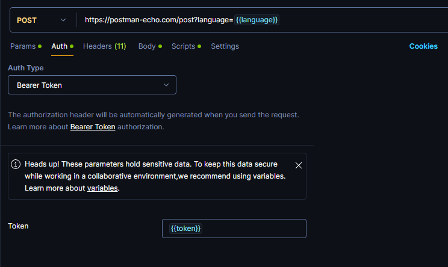Click inside the Token input field
448x267 pixels.
253,229
